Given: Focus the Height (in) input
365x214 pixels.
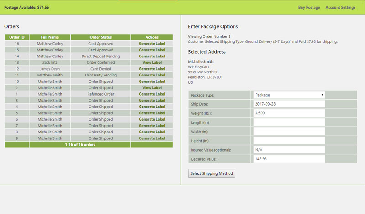Looking at the screenshot, I should pos(289,141).
